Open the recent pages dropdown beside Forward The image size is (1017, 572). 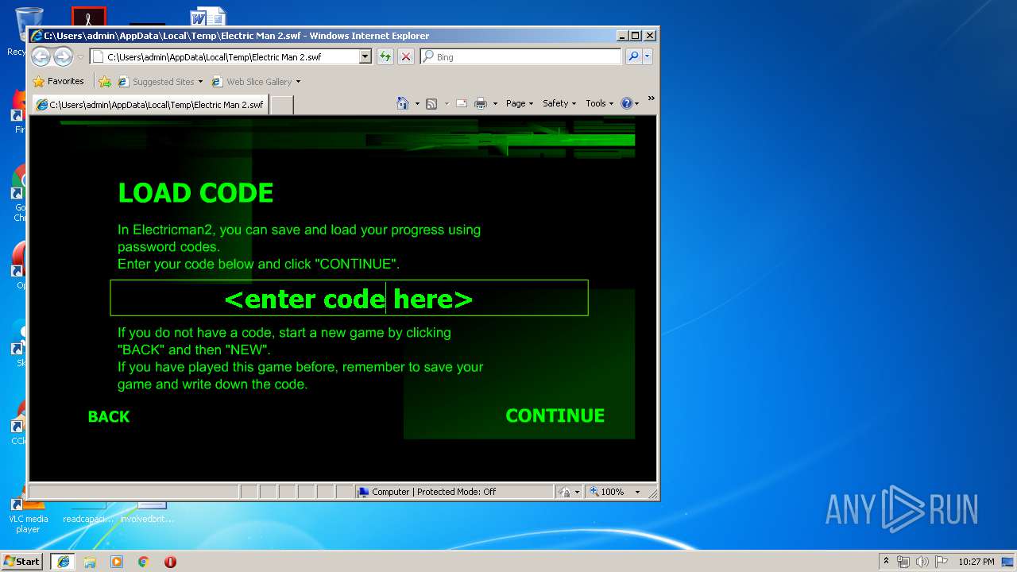(80, 57)
